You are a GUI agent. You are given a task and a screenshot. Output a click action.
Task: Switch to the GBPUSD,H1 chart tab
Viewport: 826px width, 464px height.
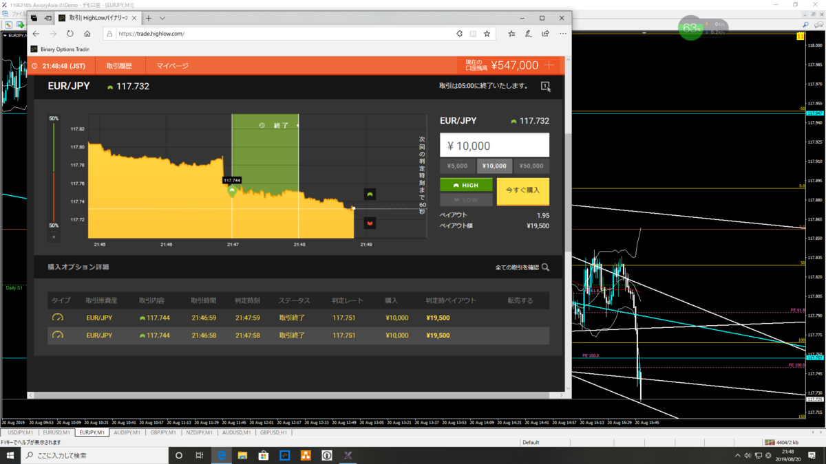pyautogui.click(x=274, y=432)
